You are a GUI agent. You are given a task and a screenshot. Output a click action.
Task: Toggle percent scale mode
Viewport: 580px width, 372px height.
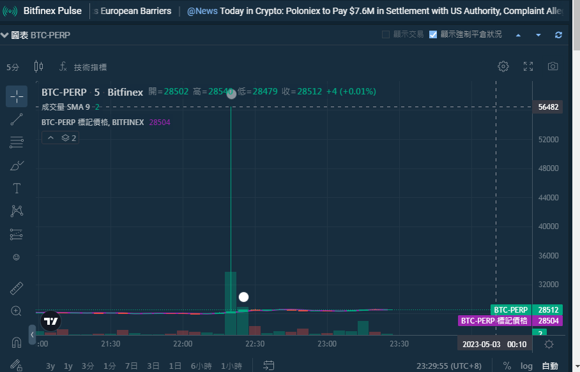coord(507,366)
